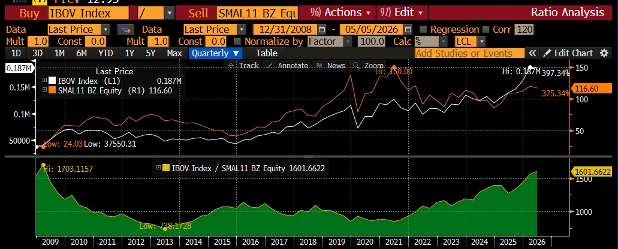
Task: Open the start date calendar picker
Action: (322, 29)
